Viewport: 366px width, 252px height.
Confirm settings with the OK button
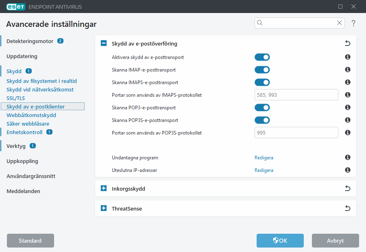tap(280, 241)
